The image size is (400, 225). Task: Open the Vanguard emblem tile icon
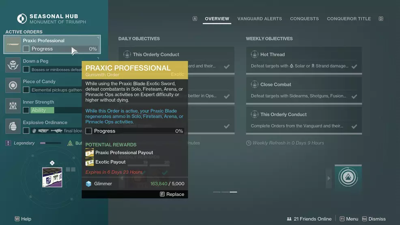point(348,177)
